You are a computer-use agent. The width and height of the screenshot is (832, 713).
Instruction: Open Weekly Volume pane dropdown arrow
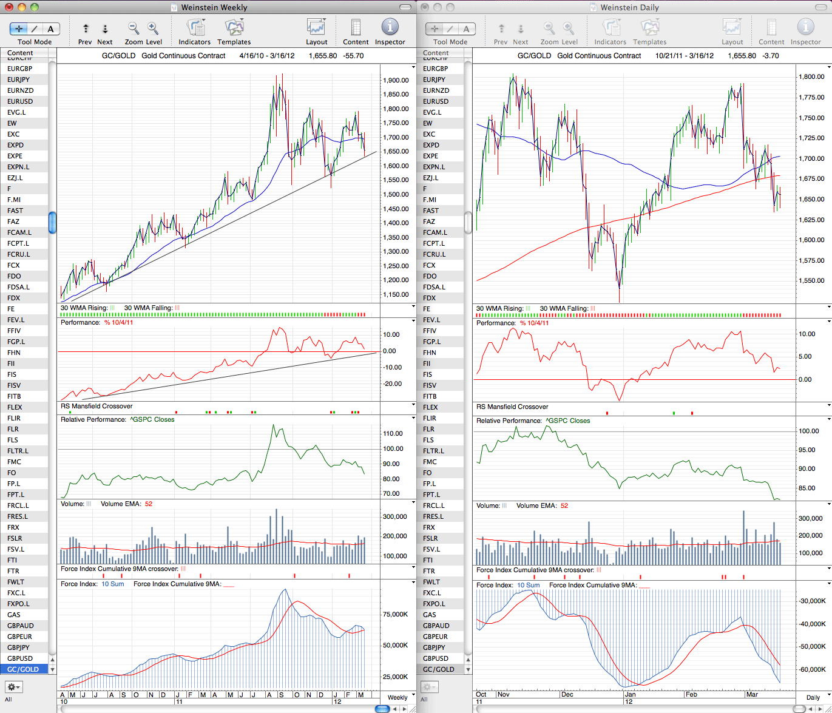414,503
